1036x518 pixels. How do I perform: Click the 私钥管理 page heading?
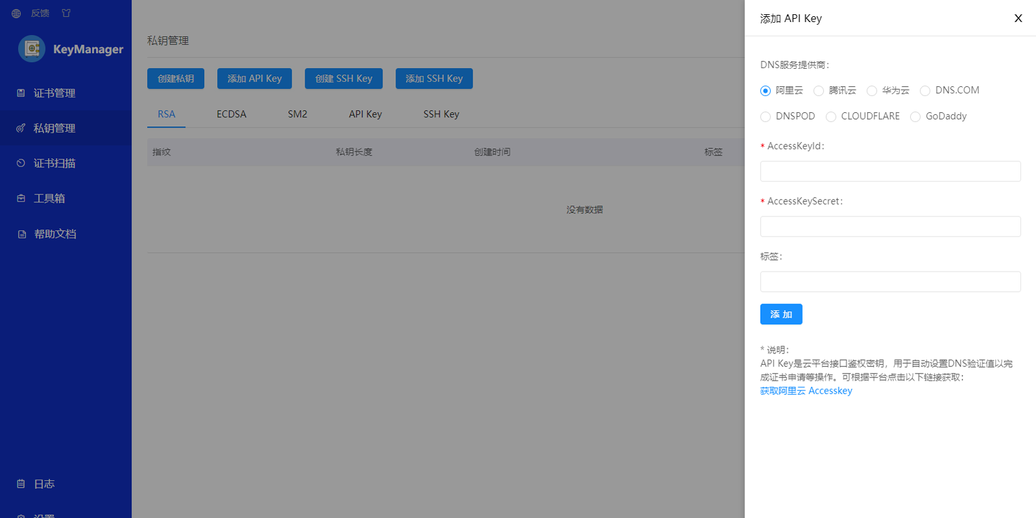[168, 41]
